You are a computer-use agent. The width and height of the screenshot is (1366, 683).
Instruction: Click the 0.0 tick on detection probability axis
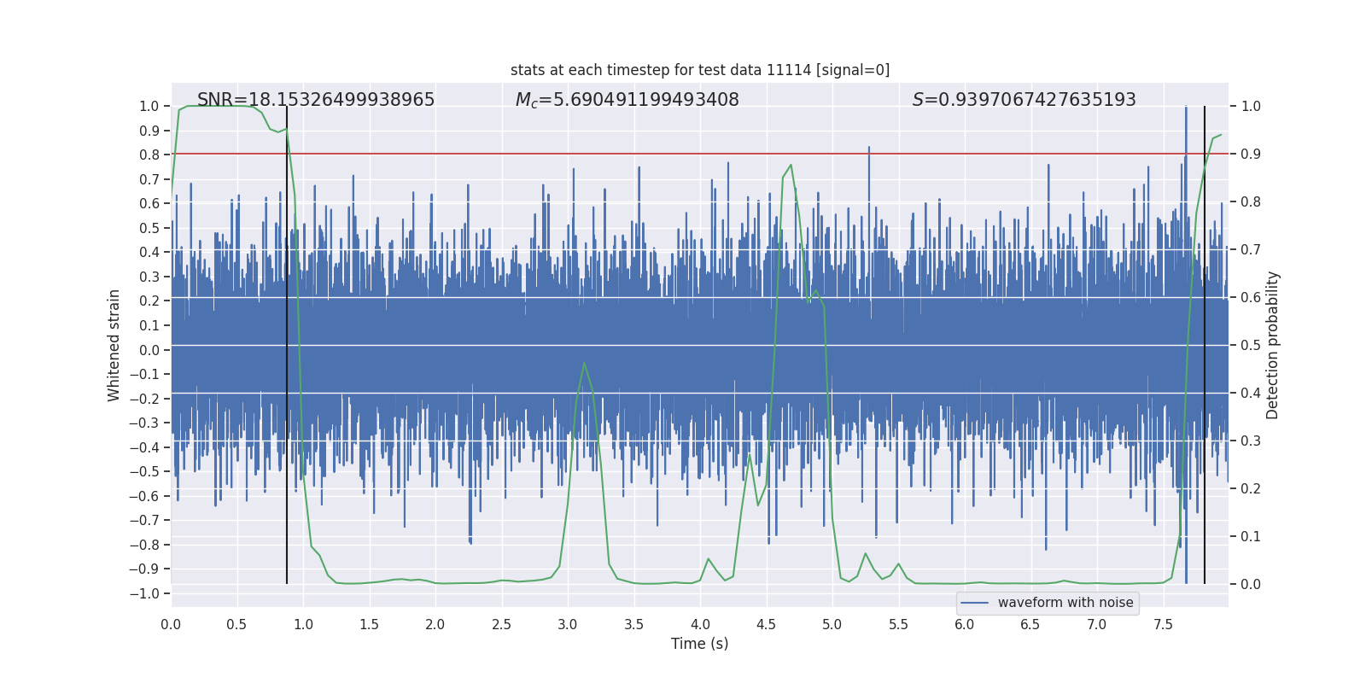click(1250, 584)
